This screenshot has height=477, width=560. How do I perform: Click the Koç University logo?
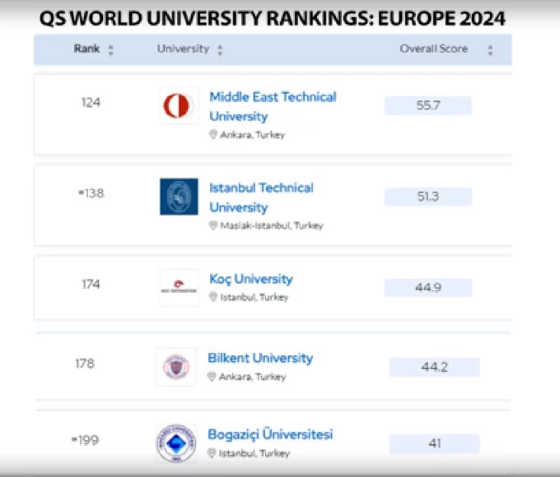point(179,287)
